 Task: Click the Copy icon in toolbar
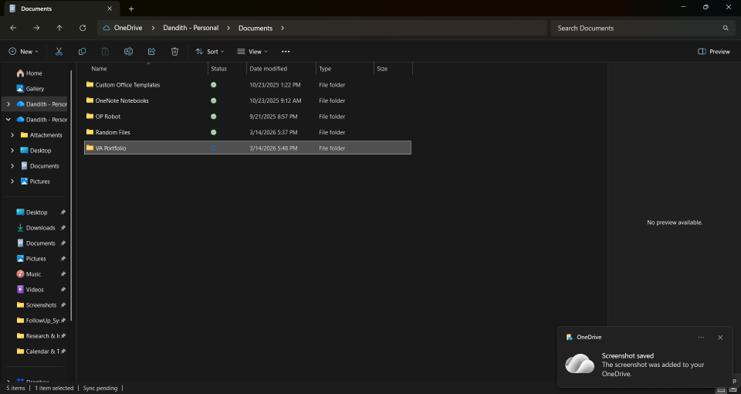point(82,52)
